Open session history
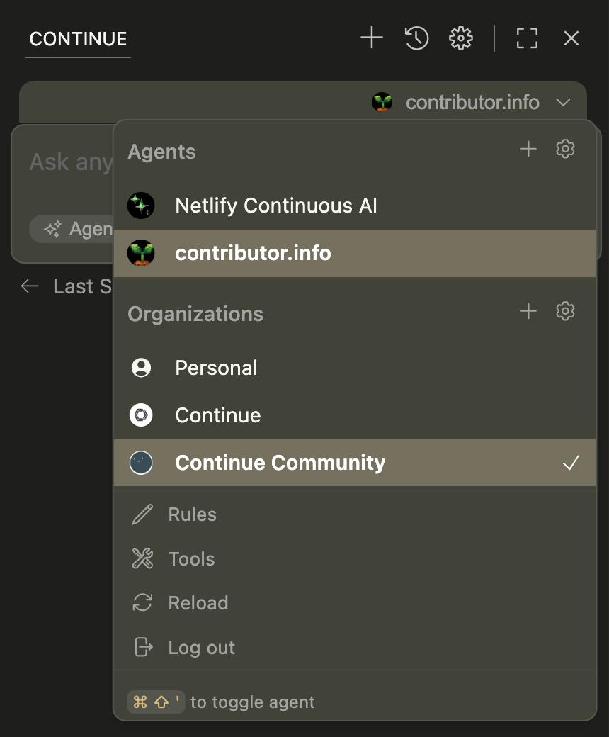 coord(416,38)
